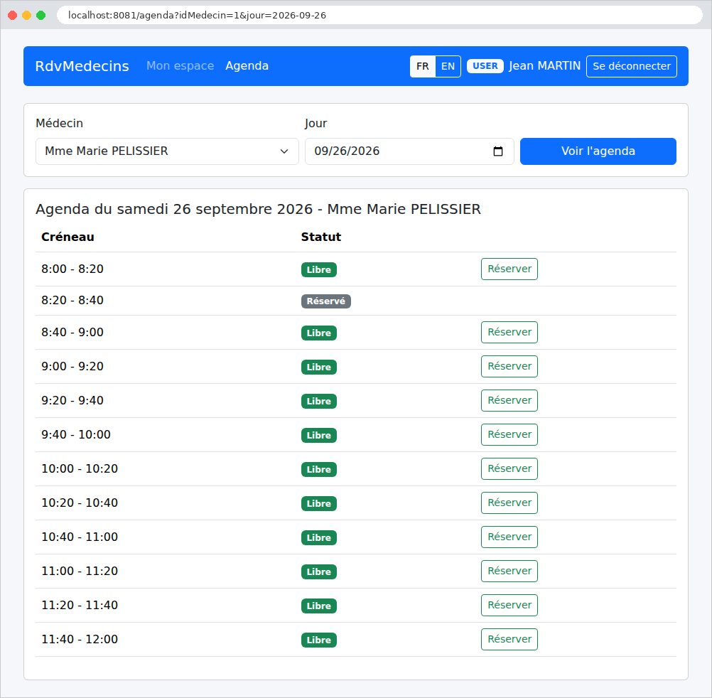Screen dimensions: 712x698
Task: Click the RdvMedecins brand logo
Action: pos(82,66)
